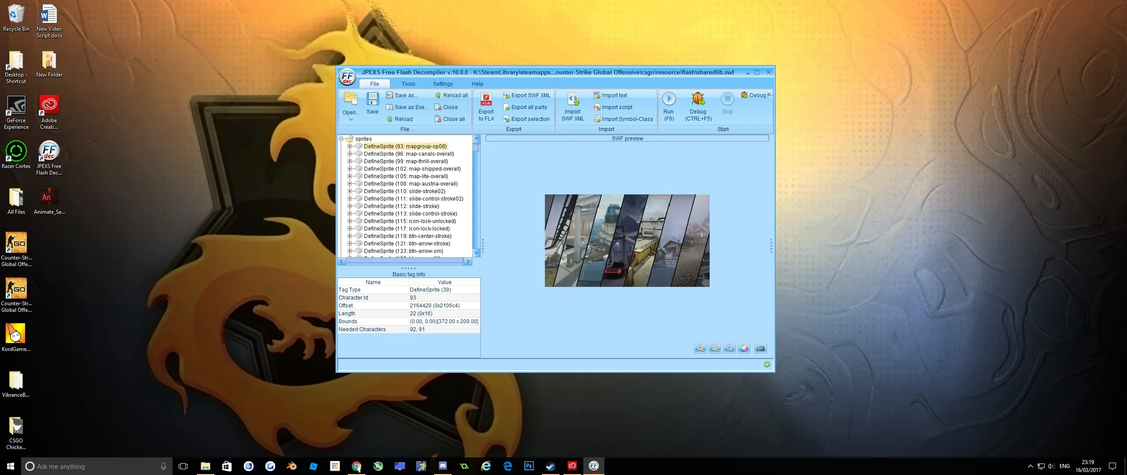Image resolution: width=1127 pixels, height=475 pixels.
Task: Click the Import SWF XML icon
Action: click(x=573, y=99)
